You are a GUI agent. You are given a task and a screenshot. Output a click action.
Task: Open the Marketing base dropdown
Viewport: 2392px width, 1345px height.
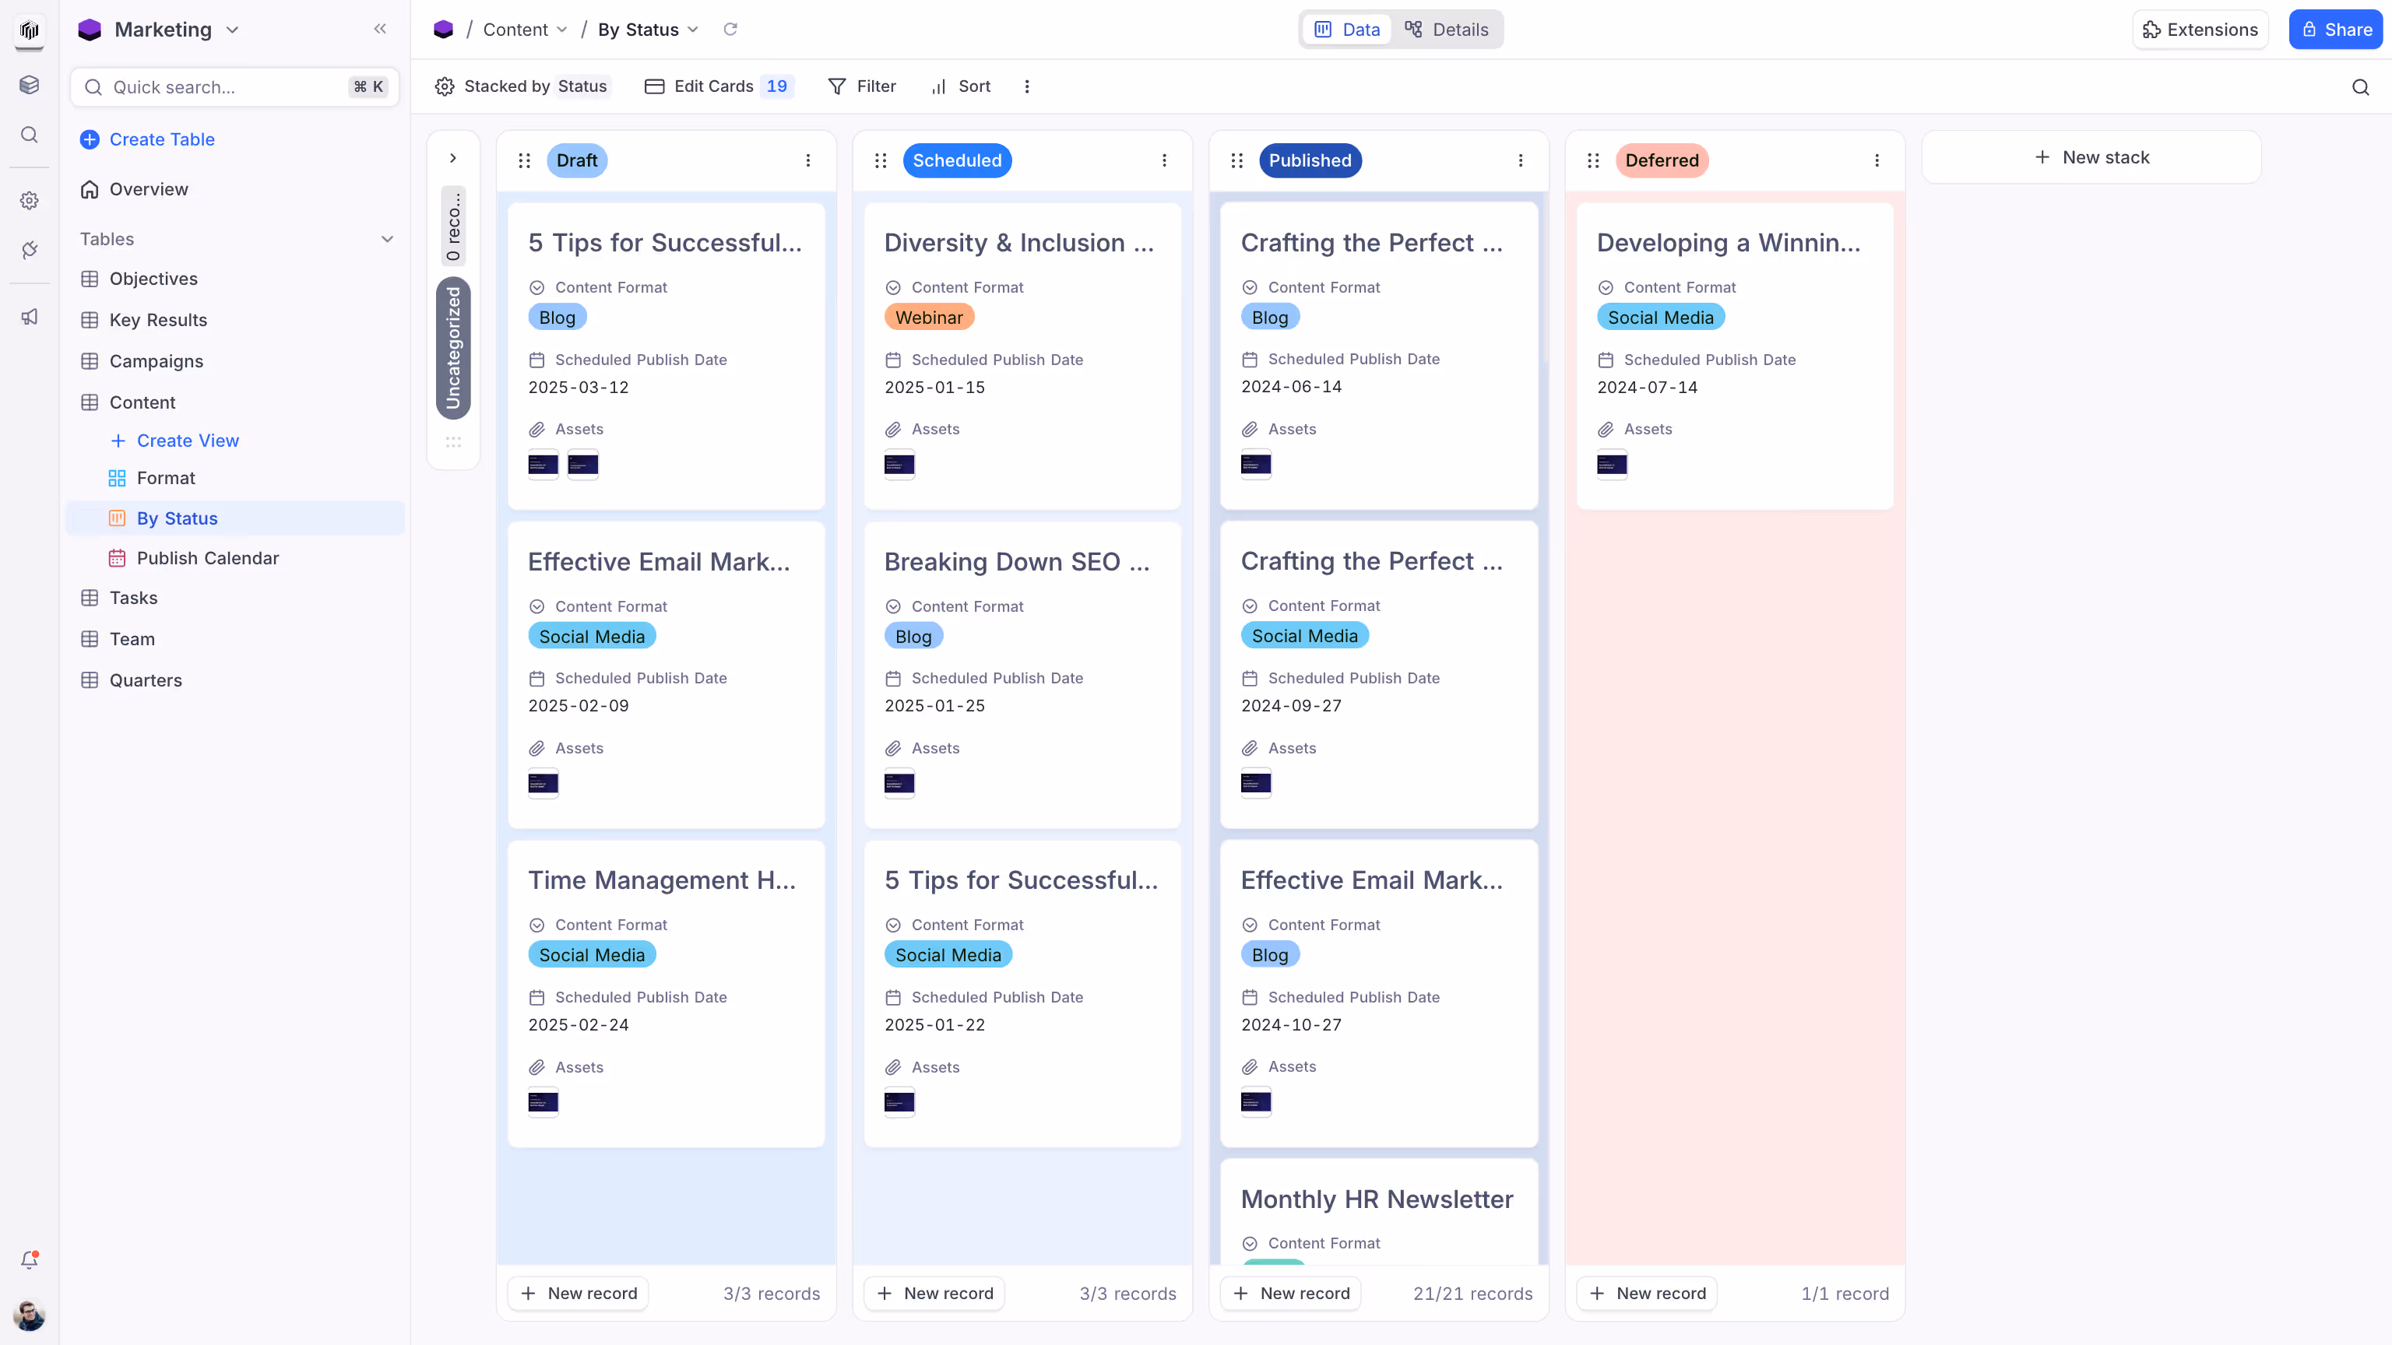(159, 30)
